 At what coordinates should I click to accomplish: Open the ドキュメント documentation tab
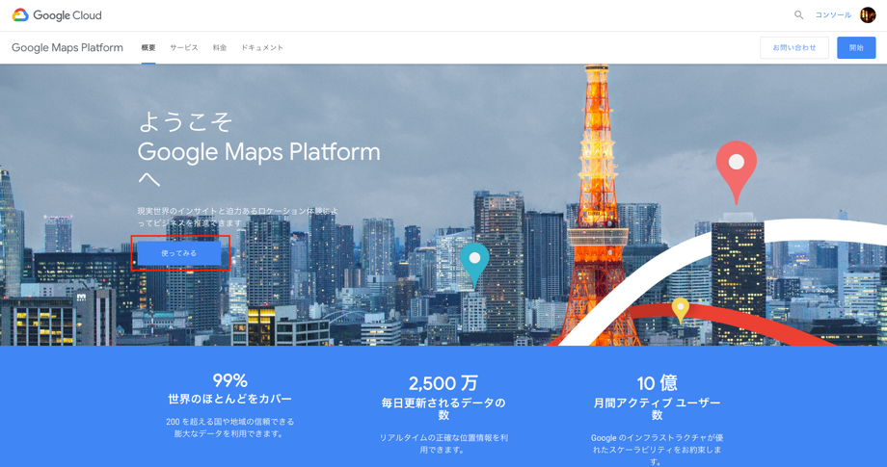[262, 48]
